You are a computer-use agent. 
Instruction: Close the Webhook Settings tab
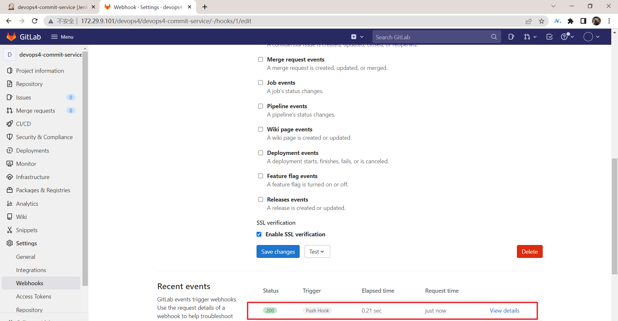tap(190, 7)
